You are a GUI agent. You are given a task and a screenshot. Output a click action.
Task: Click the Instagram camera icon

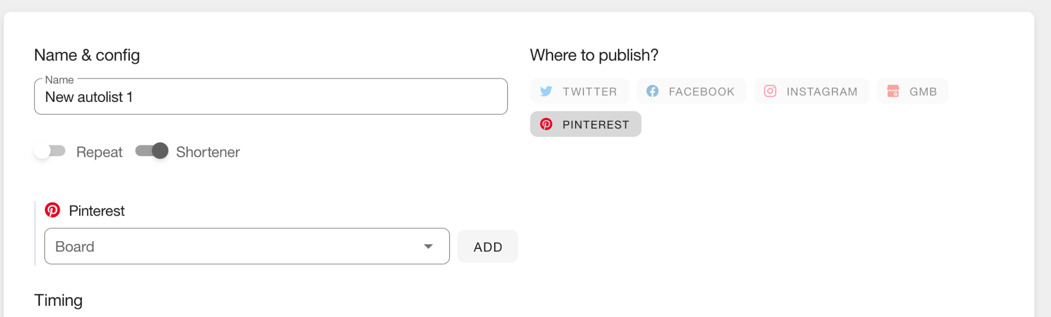click(770, 91)
